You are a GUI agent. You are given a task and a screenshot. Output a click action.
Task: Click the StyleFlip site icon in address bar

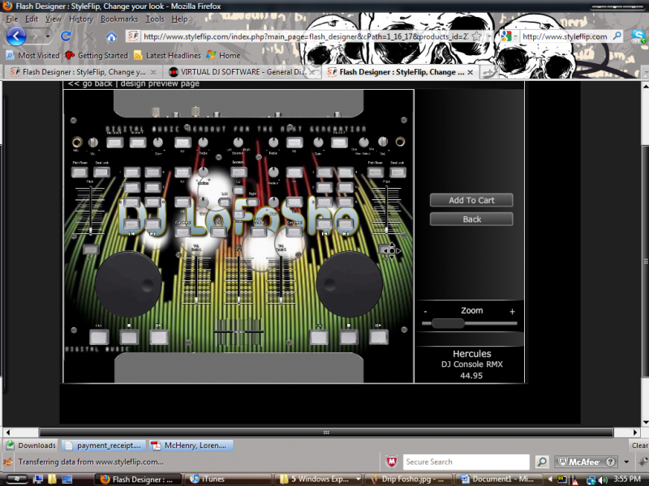[x=133, y=36]
